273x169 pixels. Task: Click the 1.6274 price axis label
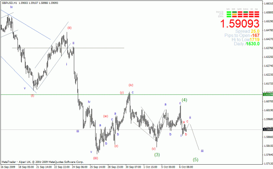pyautogui.click(x=268, y=66)
